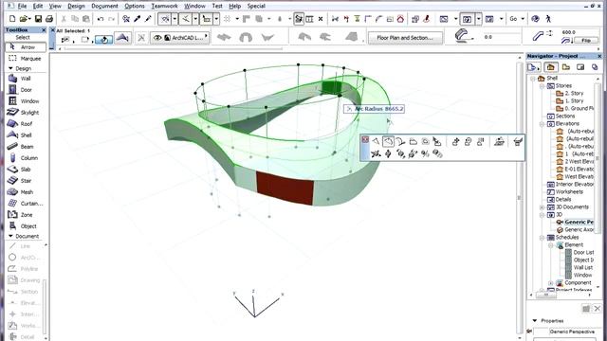Switch Navigator to Project Map button
This screenshot has height=341, width=607.
[550, 67]
